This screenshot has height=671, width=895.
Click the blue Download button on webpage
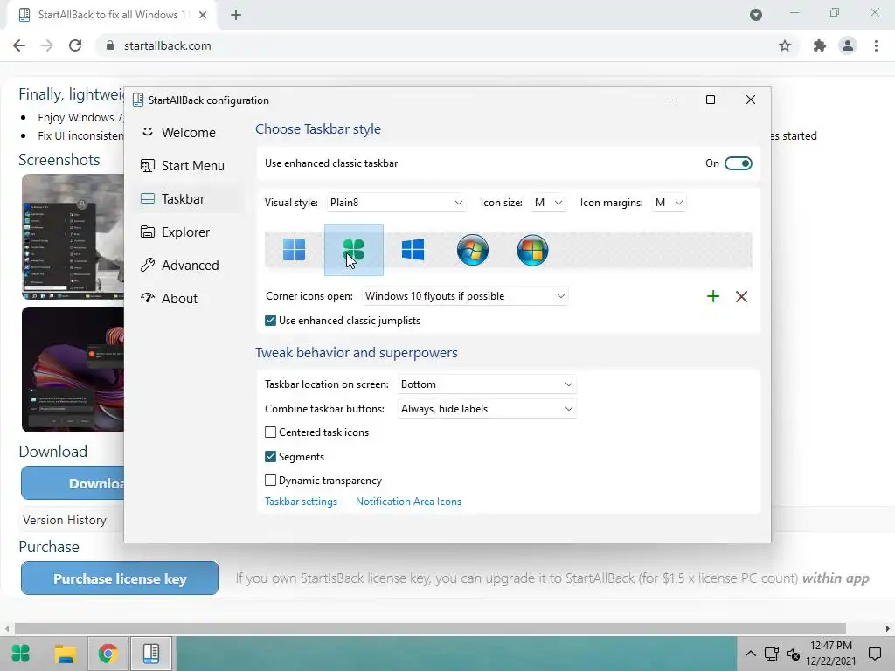coord(73,483)
